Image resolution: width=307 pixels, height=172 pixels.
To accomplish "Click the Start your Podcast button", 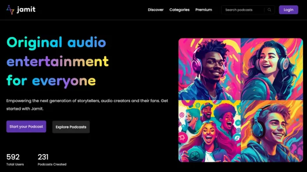I will click(26, 127).
